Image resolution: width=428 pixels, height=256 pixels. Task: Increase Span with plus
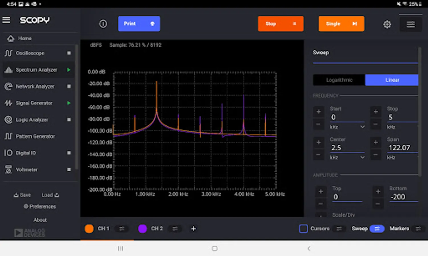click(x=376, y=142)
